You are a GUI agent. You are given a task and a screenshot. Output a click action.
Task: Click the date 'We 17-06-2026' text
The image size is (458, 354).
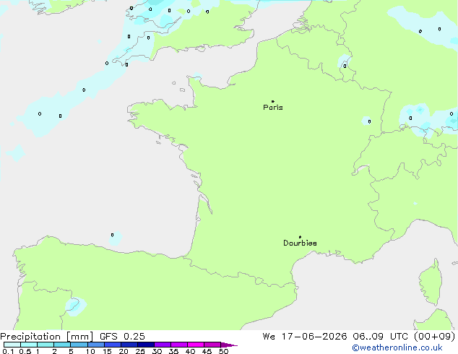click(x=305, y=337)
